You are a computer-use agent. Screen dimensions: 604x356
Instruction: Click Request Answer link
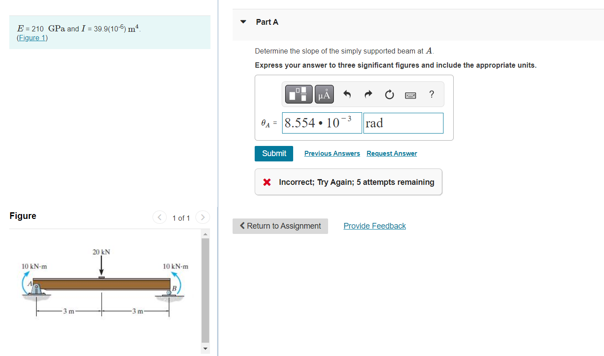[392, 153]
